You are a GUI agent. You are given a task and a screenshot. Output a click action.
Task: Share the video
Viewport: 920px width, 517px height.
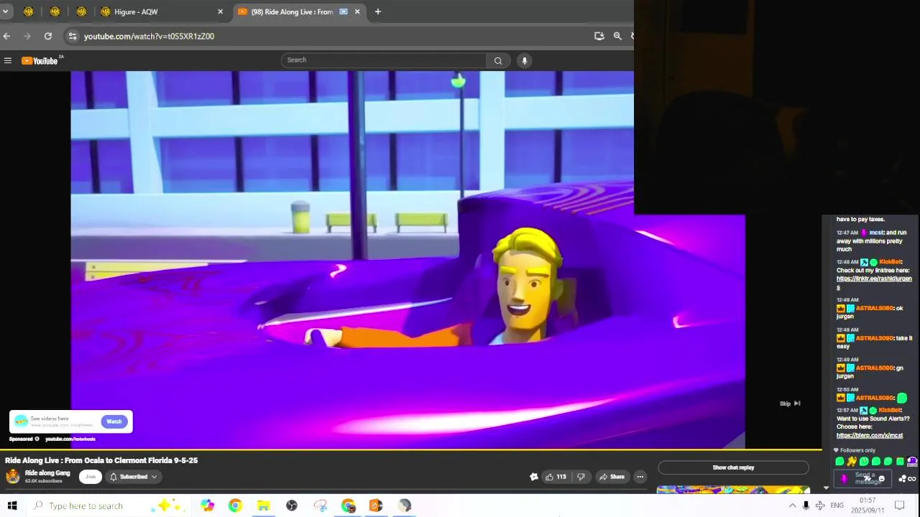(x=612, y=477)
